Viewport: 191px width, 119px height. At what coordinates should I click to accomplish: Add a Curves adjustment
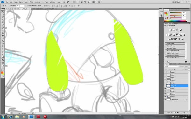[177, 30]
